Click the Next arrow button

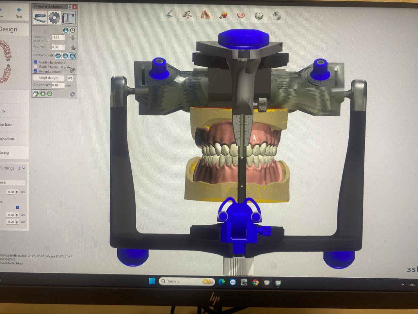(19, 10)
